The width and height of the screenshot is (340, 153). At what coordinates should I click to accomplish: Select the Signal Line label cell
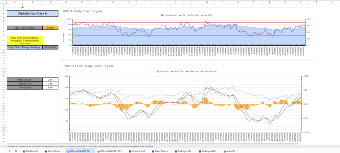[25, 83]
